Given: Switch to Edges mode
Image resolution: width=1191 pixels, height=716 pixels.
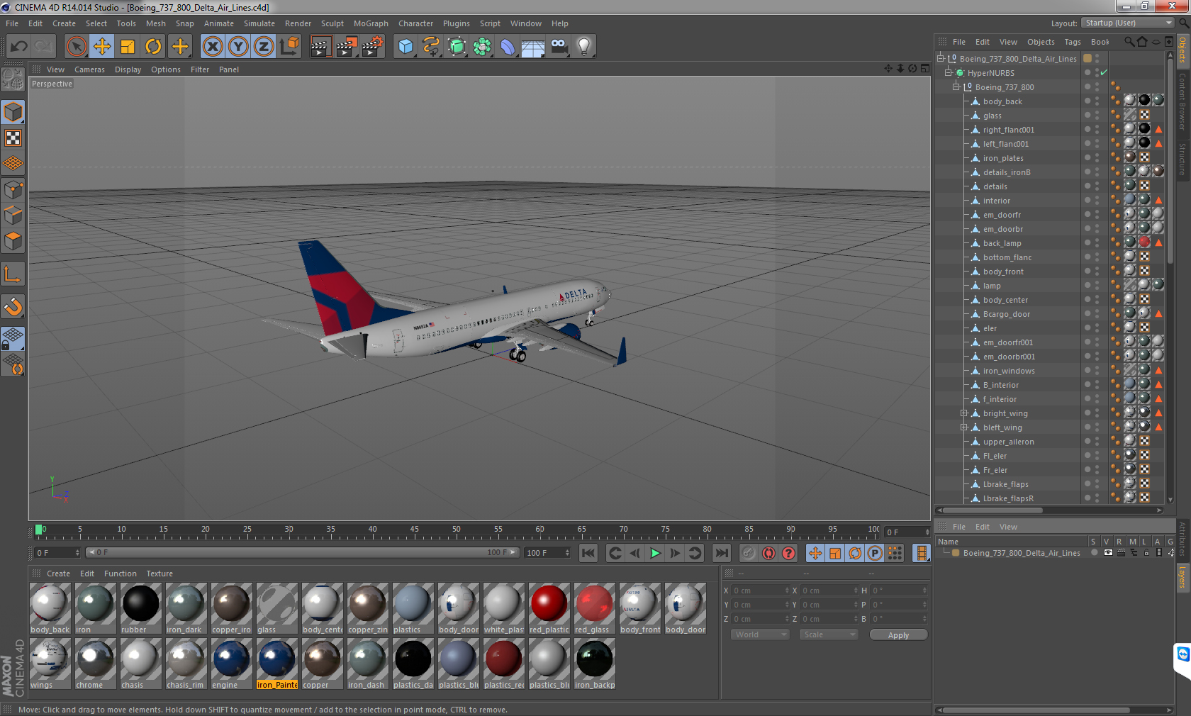Looking at the screenshot, I should 13,215.
